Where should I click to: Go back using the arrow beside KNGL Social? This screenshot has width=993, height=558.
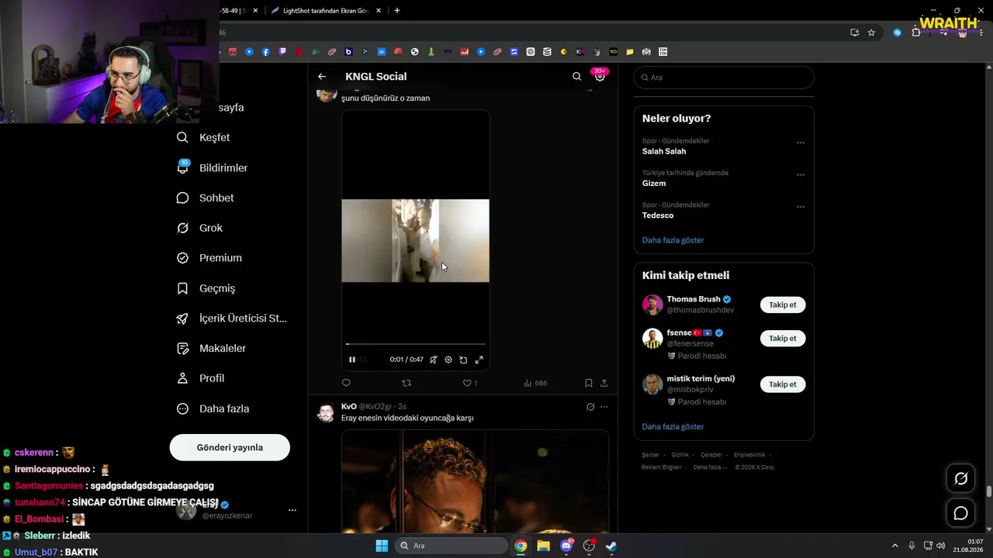[x=322, y=77]
